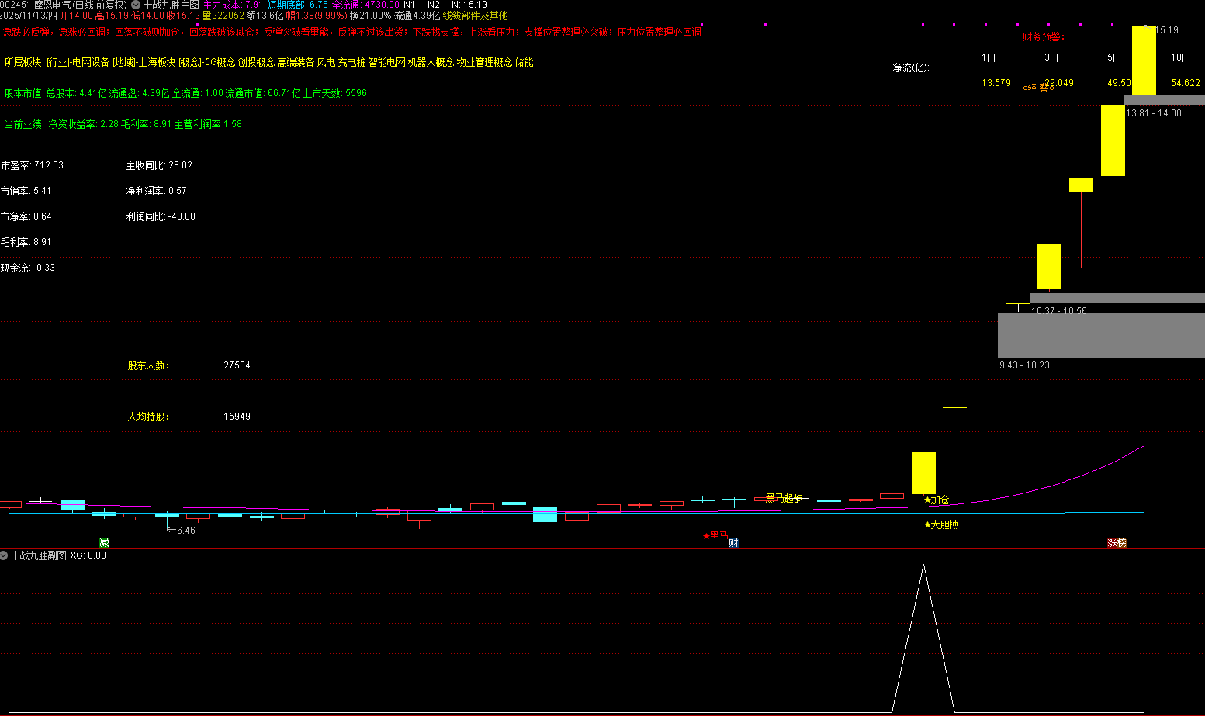1205x716 pixels.
Task: Click the 所属板块 sector line
Action: tap(269, 62)
